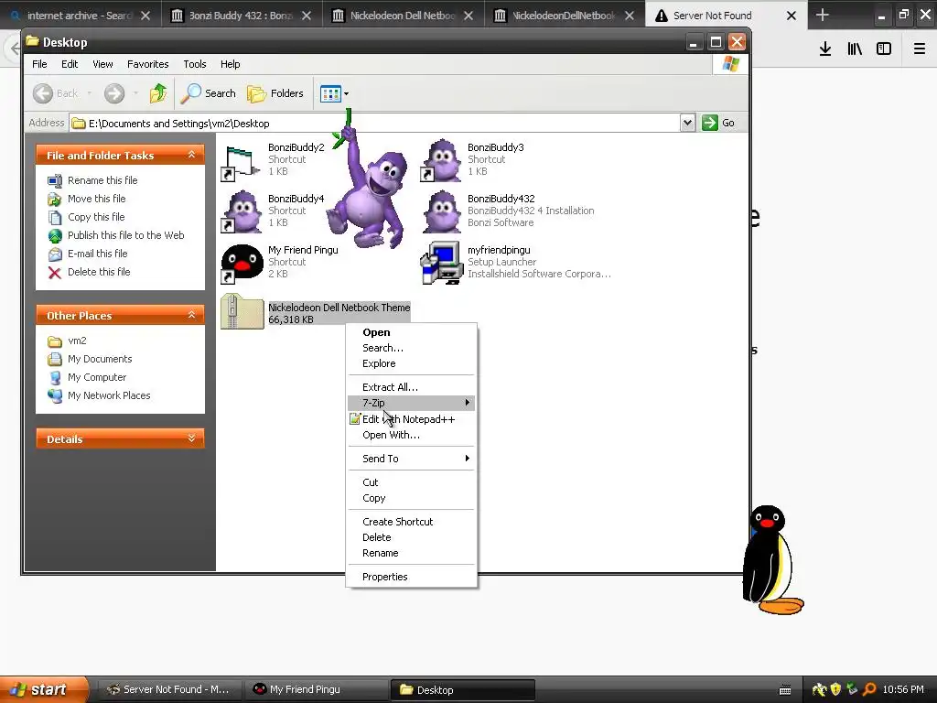937x703 pixels.
Task: Expand the Details panel
Action: (191, 438)
